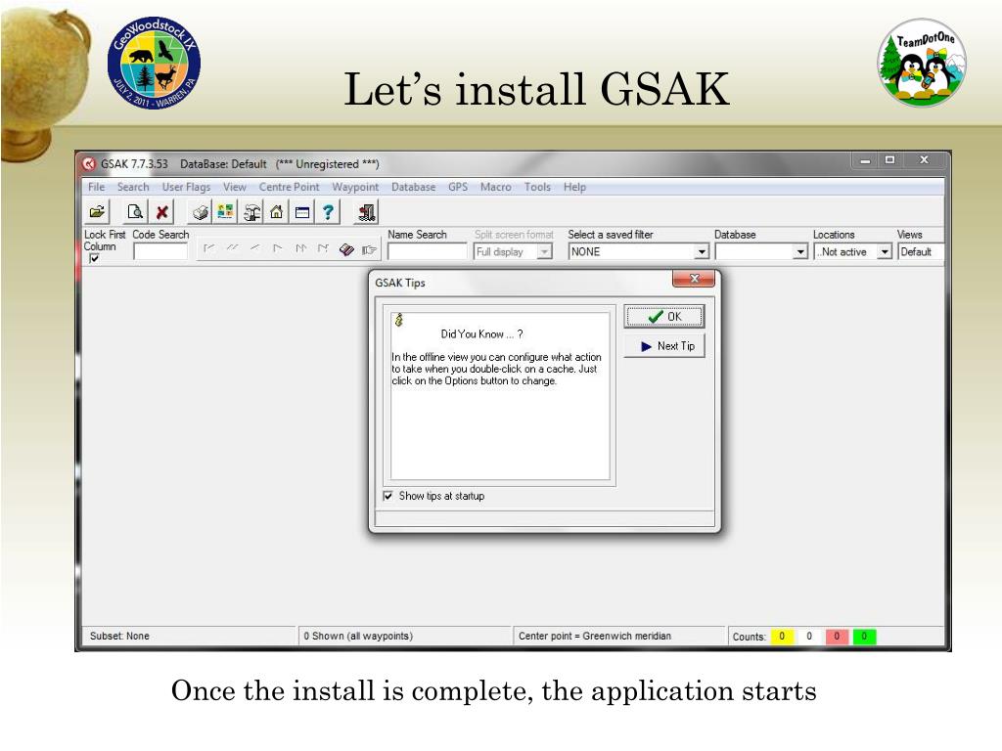Image resolution: width=1002 pixels, height=751 pixels.
Task: Open the Search menu
Action: (x=133, y=187)
